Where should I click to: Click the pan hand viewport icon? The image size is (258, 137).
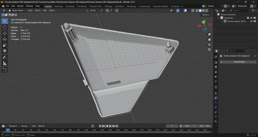[x=209, y=40]
